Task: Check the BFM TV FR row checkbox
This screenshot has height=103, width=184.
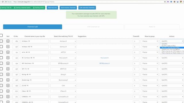Action: [1, 69]
